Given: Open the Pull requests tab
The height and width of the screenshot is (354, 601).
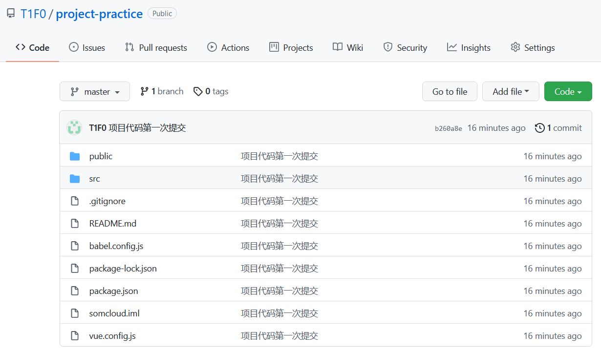Looking at the screenshot, I should click(156, 47).
